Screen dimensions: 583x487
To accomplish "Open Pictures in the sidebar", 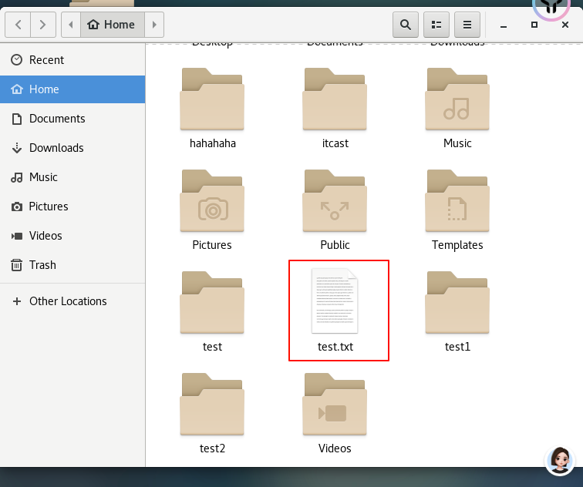I will point(72,207).
